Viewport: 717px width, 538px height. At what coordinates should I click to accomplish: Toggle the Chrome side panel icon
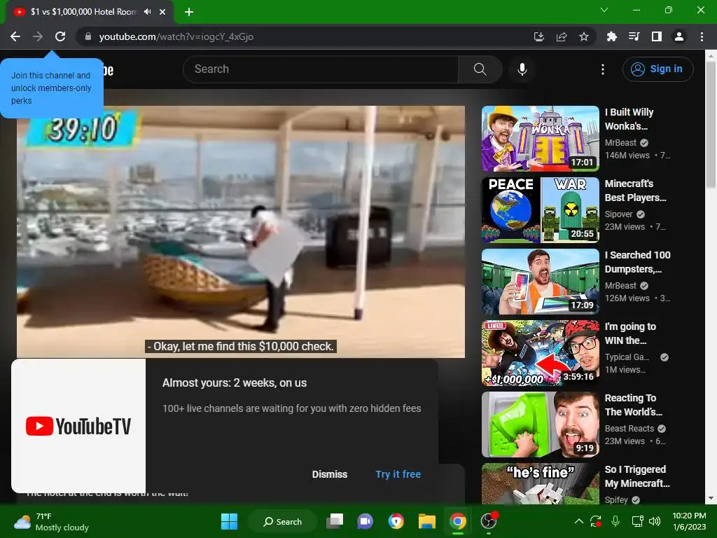[657, 36]
